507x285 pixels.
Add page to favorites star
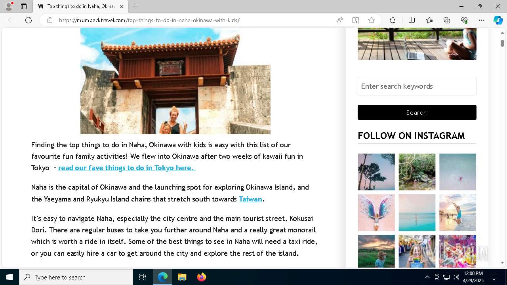point(372,20)
